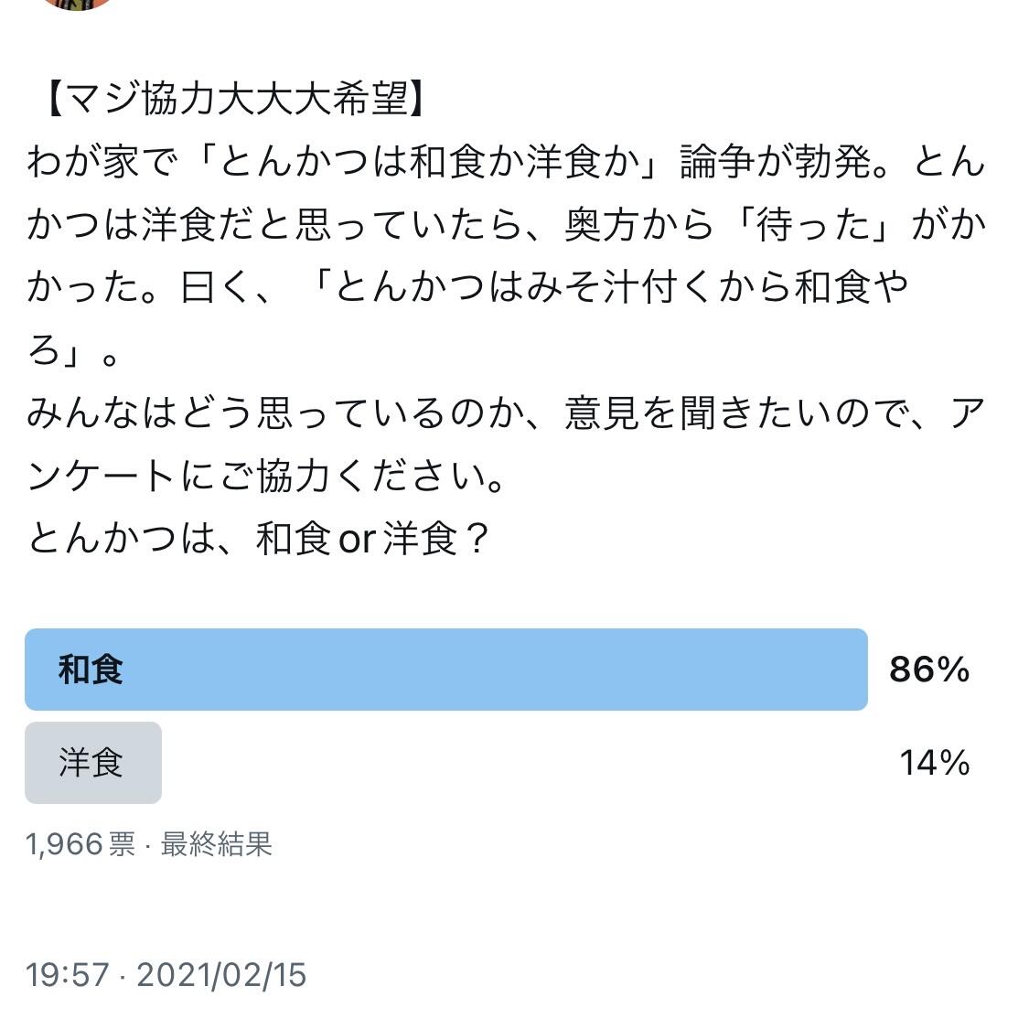Click the 【マジ協力大大大希望】 heading line
The image size is (1029, 1029).
(236, 99)
